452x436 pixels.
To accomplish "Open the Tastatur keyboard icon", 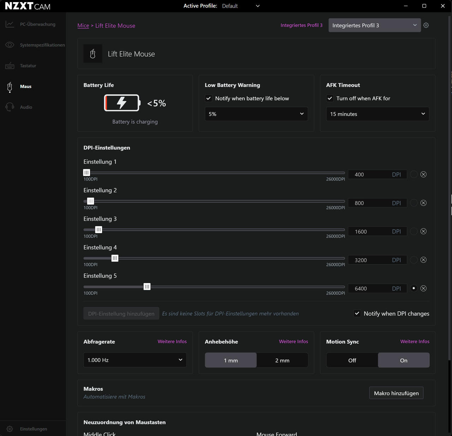I will (x=10, y=66).
